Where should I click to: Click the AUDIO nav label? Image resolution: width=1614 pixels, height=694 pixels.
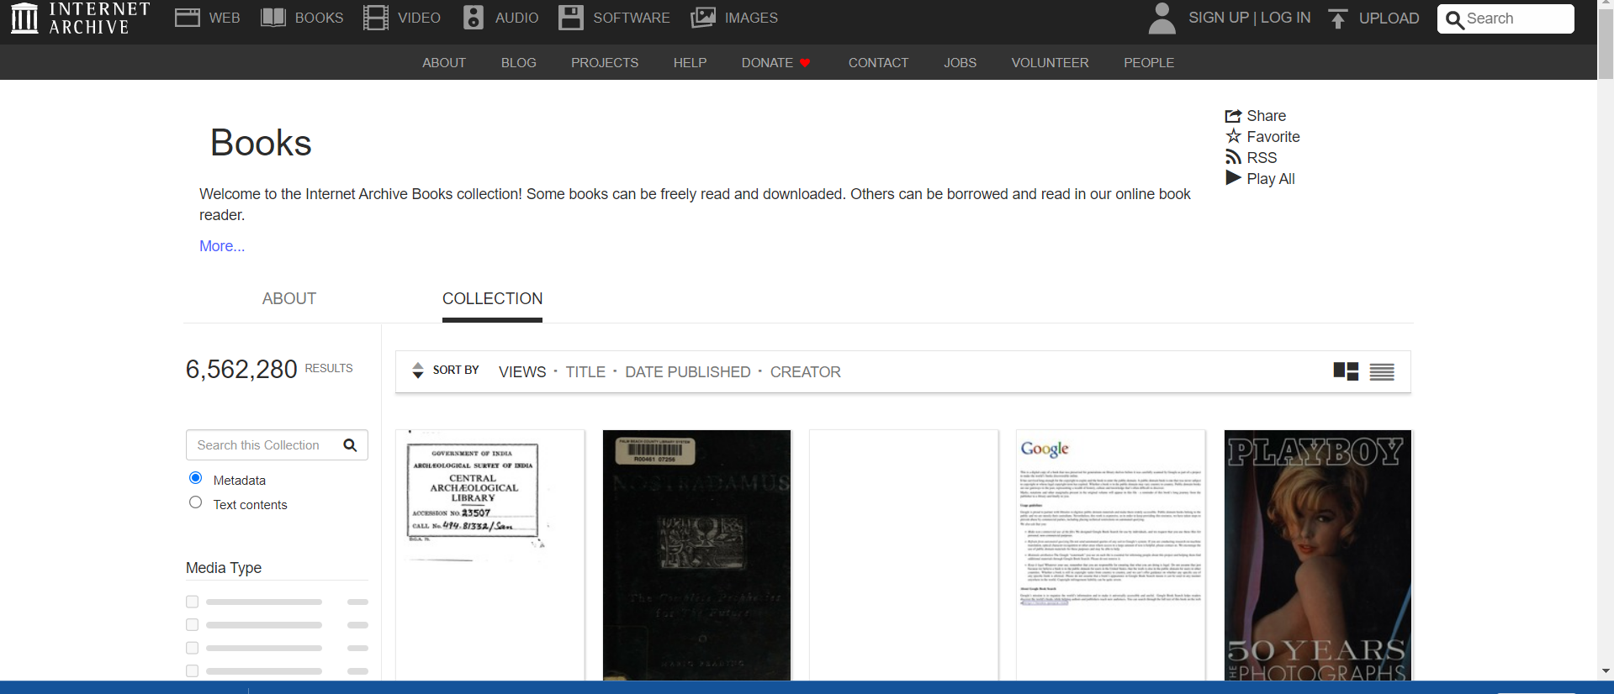point(517,18)
